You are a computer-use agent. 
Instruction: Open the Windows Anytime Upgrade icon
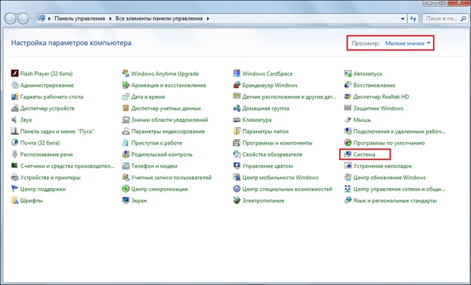click(126, 73)
